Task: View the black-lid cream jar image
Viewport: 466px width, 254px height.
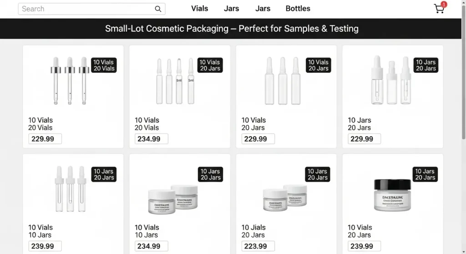Action: point(392,195)
